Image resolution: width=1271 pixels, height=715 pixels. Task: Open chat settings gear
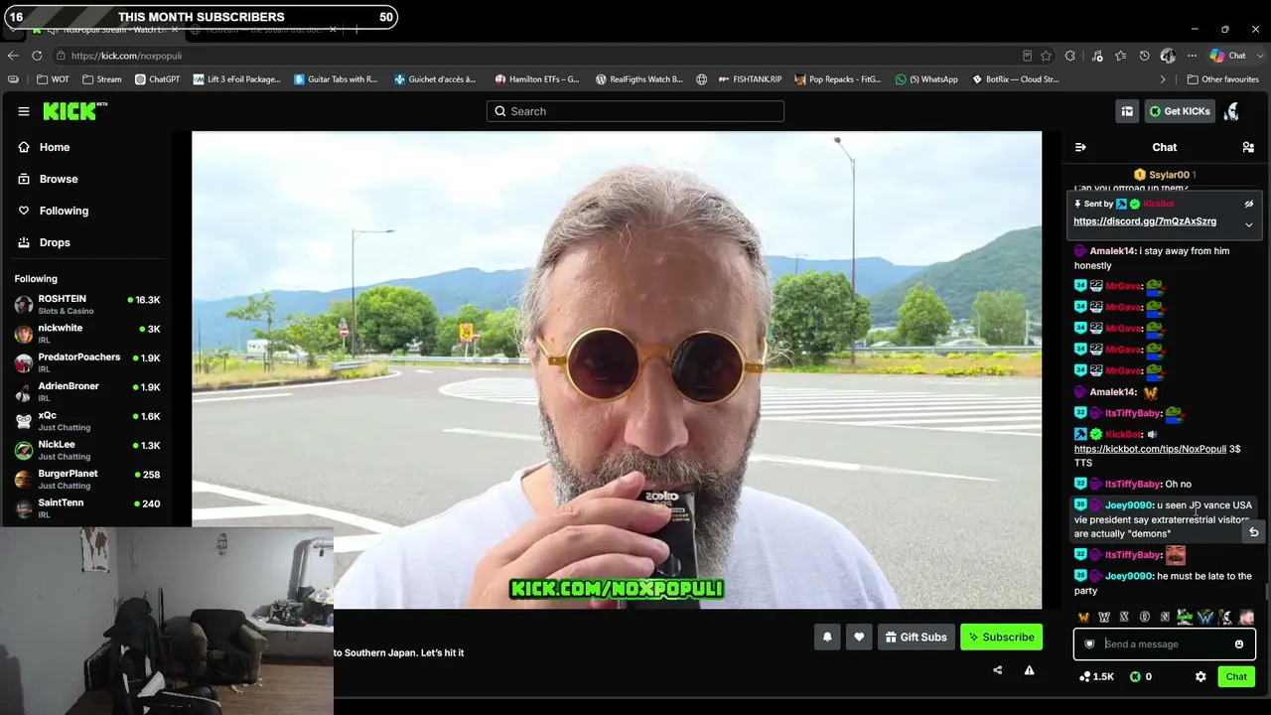tap(1200, 676)
